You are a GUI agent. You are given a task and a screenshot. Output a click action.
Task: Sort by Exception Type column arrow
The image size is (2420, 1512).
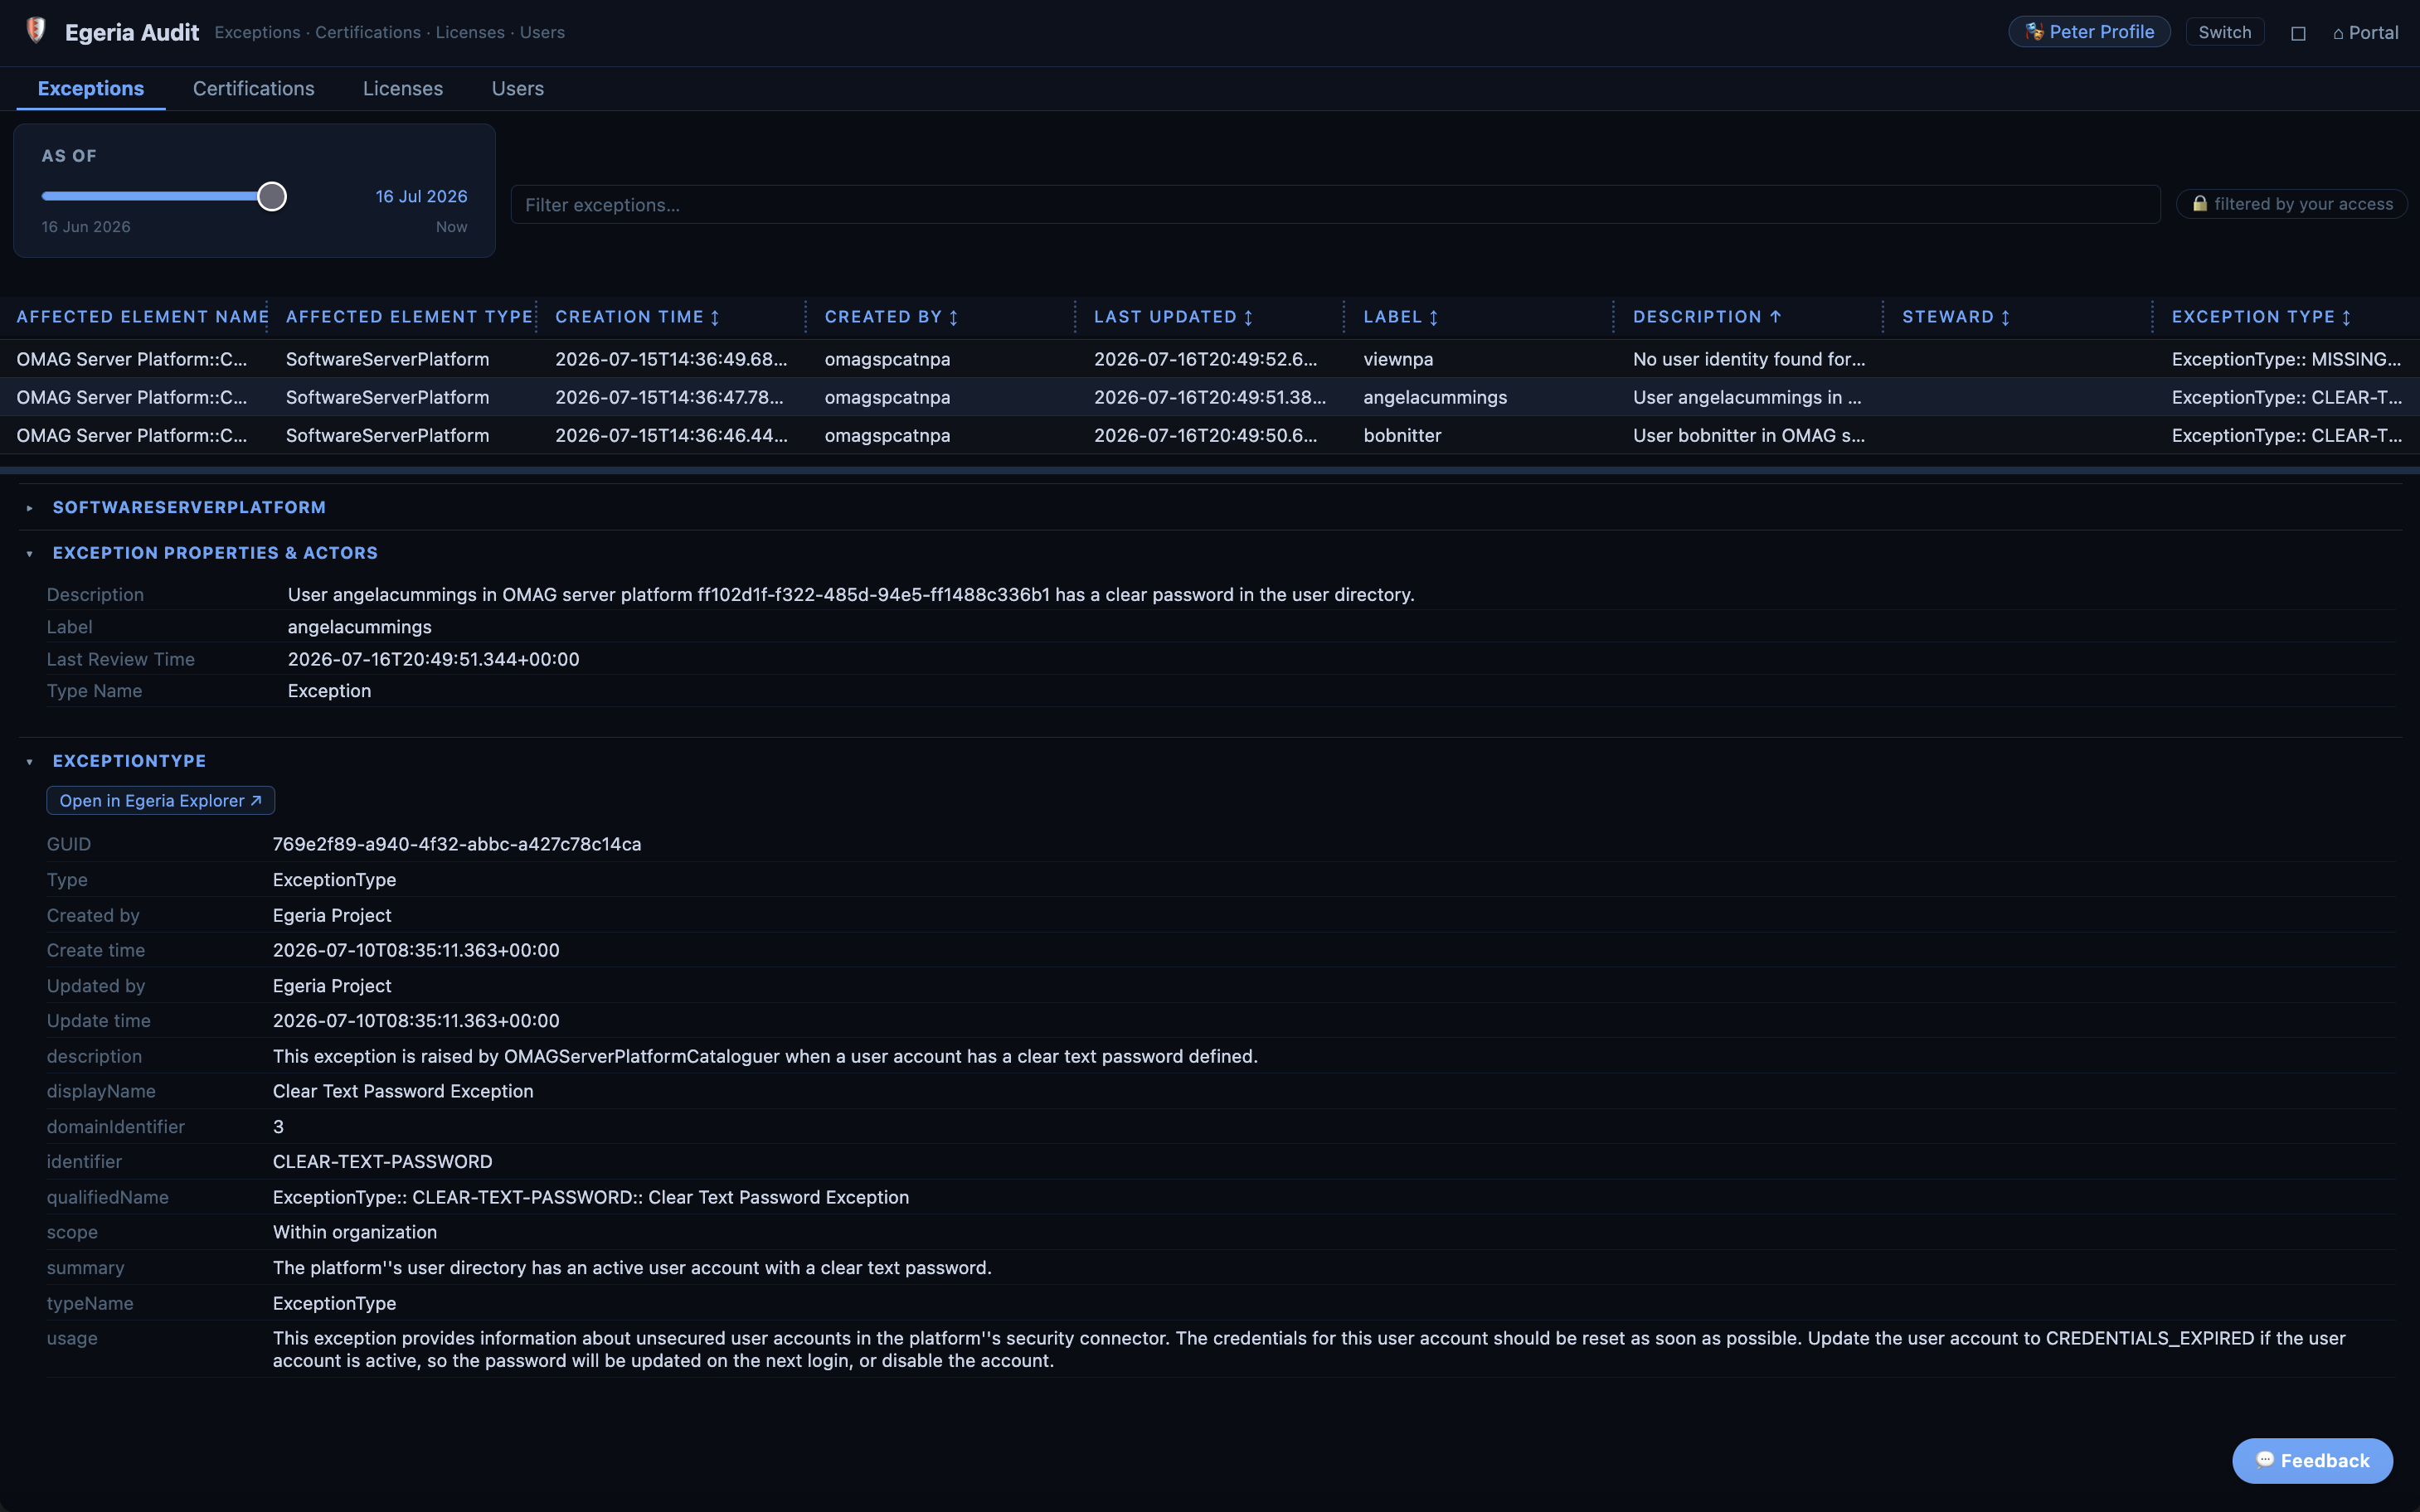tap(2347, 317)
